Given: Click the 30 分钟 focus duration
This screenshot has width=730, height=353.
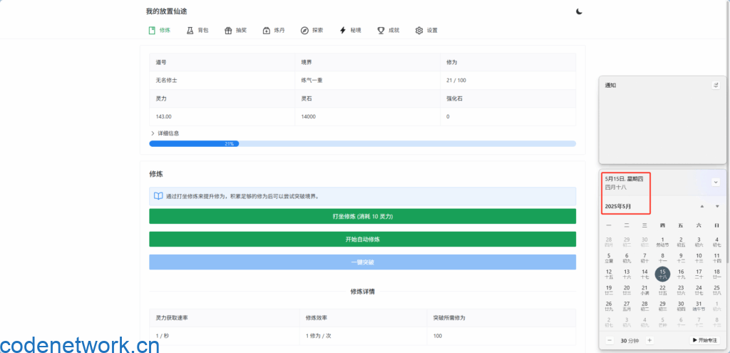Looking at the screenshot, I should pyautogui.click(x=629, y=340).
